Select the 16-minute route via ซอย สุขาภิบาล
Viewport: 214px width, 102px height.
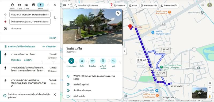point(30,83)
